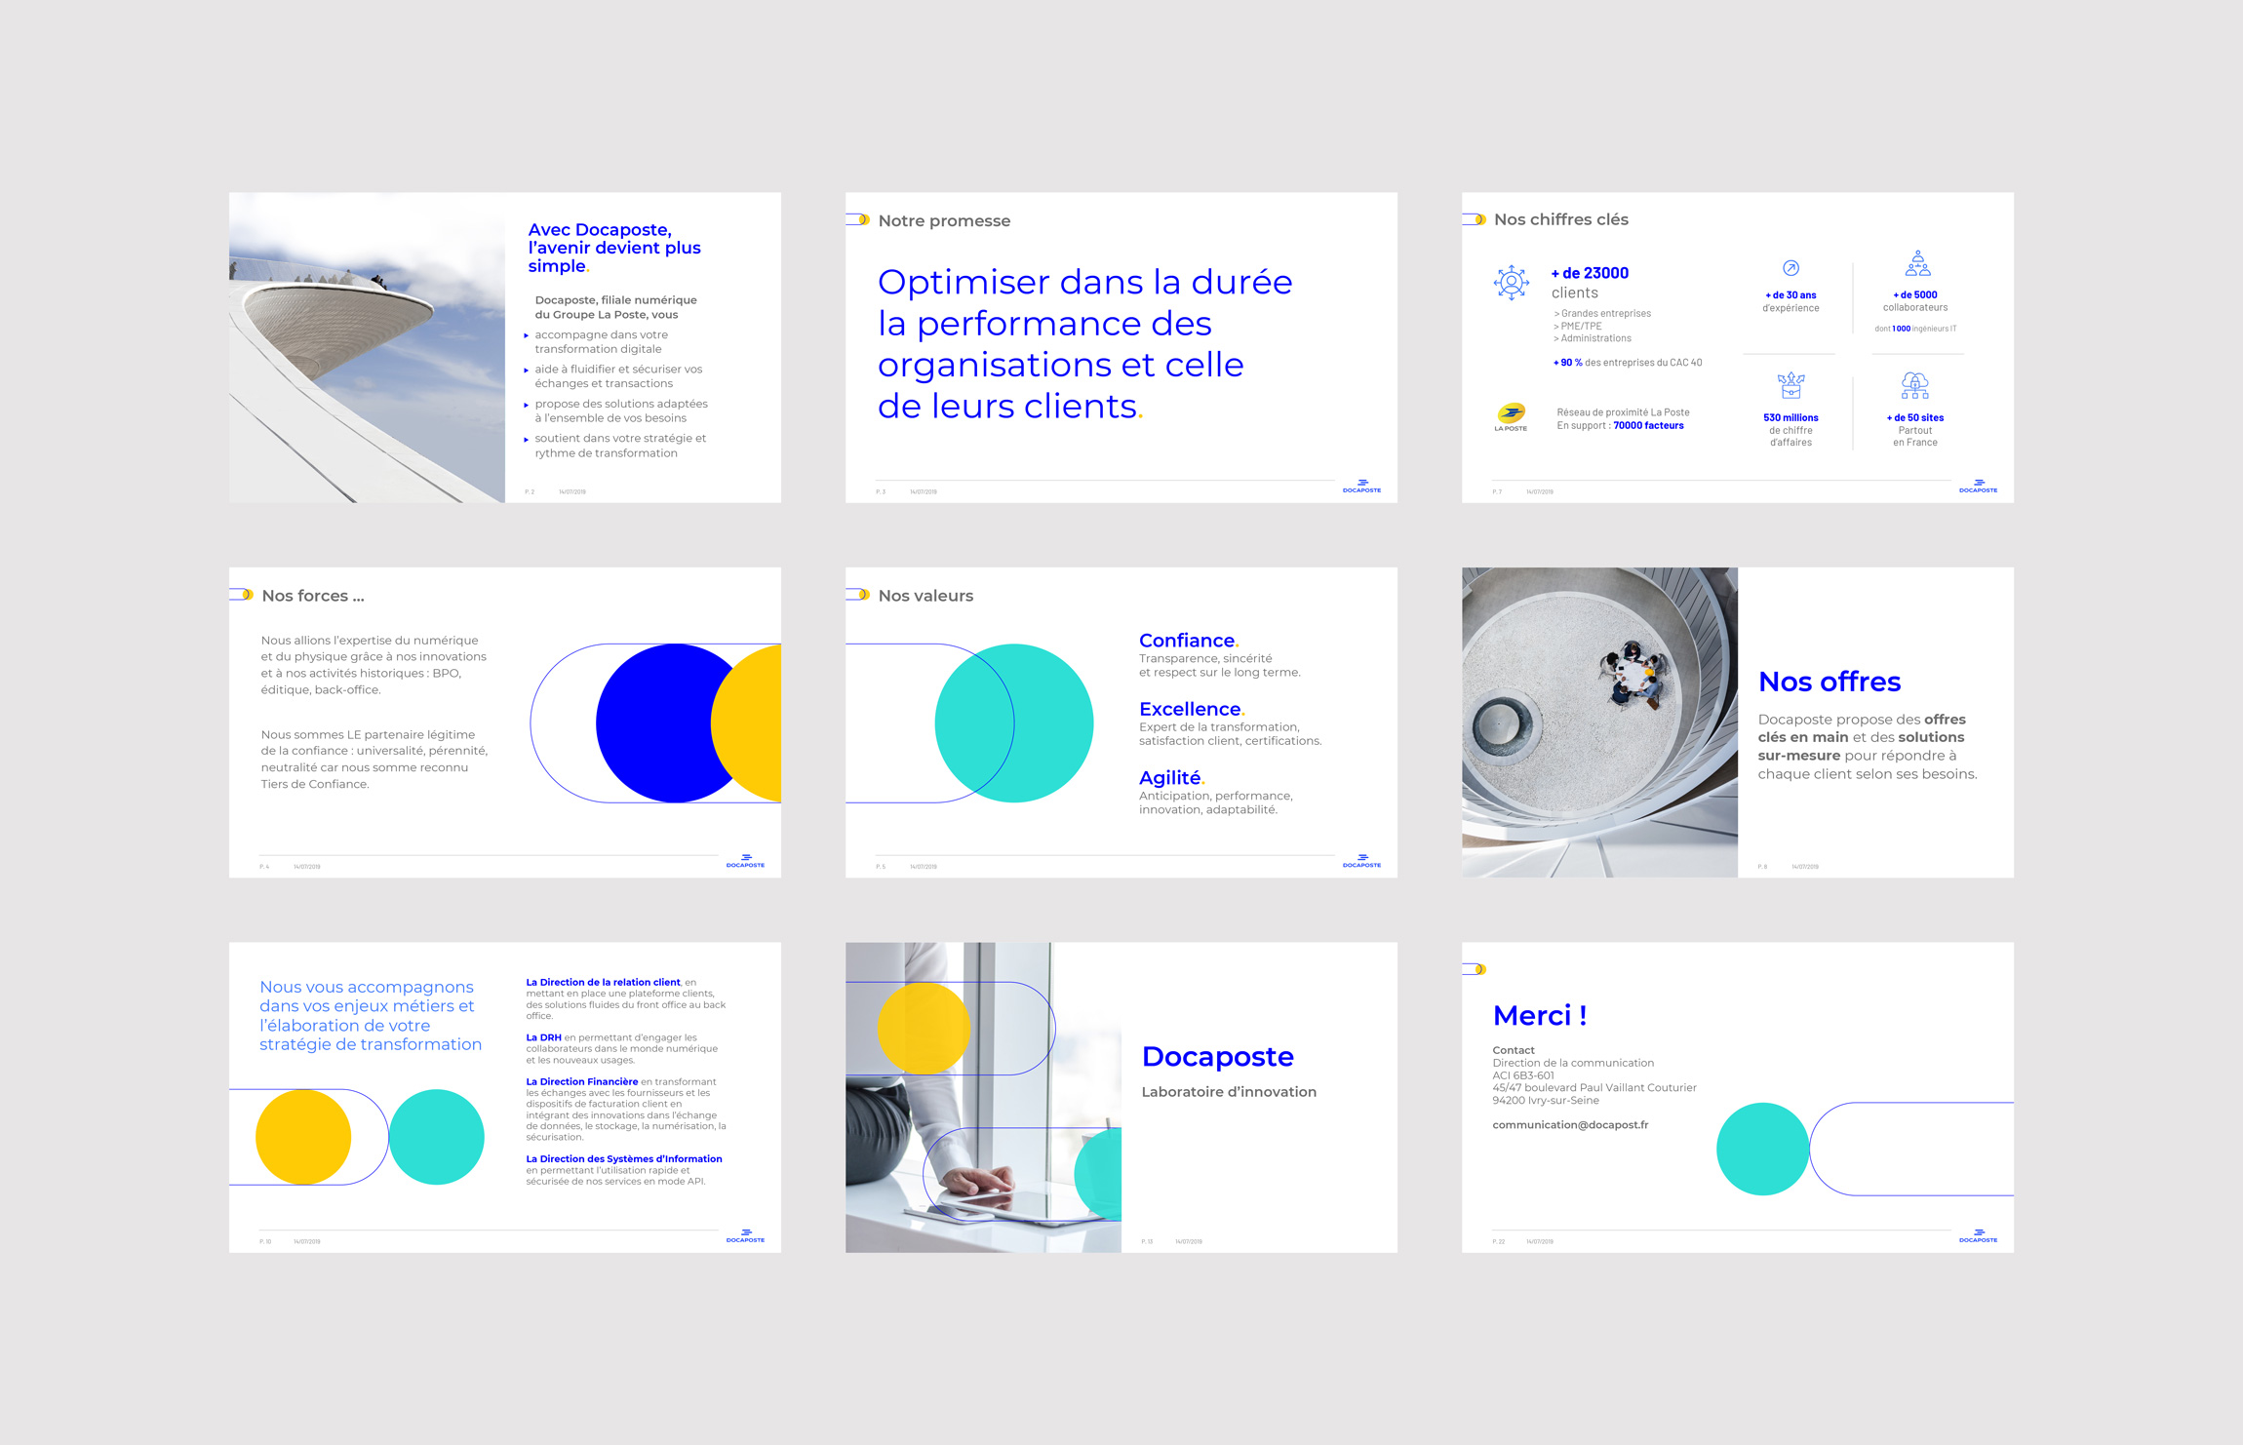The image size is (2243, 1445).
Task: Click the 70000 facteurs highlighted text
Action: (x=1648, y=425)
